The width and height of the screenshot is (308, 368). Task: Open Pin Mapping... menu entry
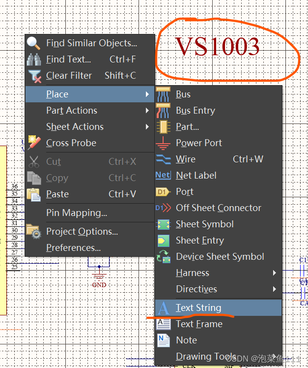click(90, 213)
